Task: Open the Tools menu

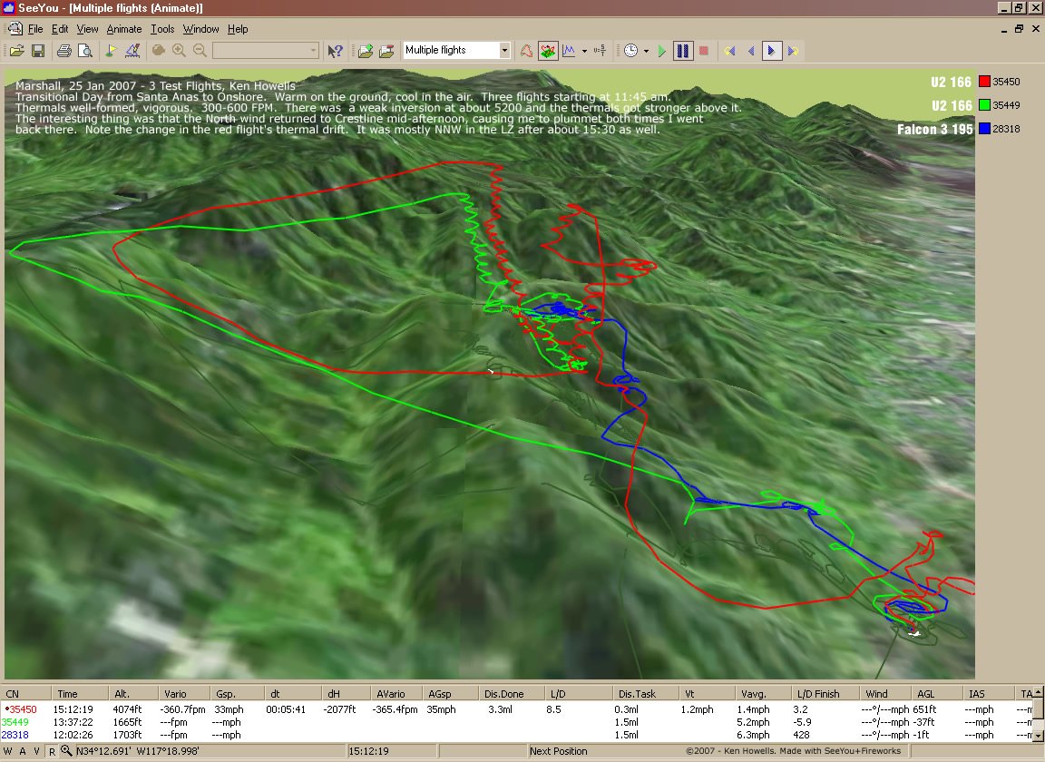Action: click(x=162, y=29)
